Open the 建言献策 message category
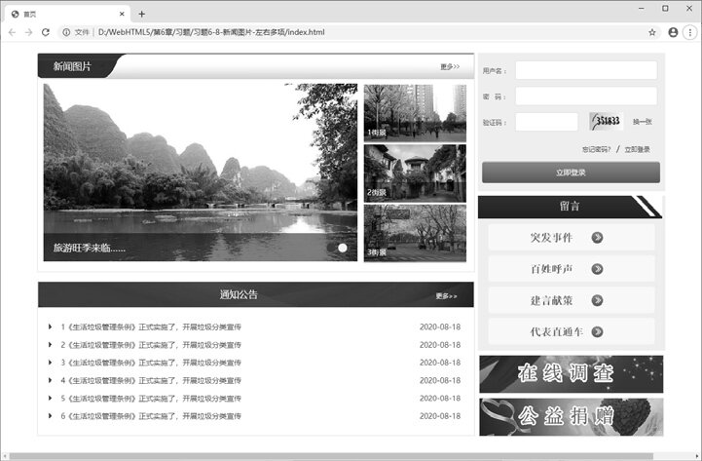 click(x=572, y=300)
